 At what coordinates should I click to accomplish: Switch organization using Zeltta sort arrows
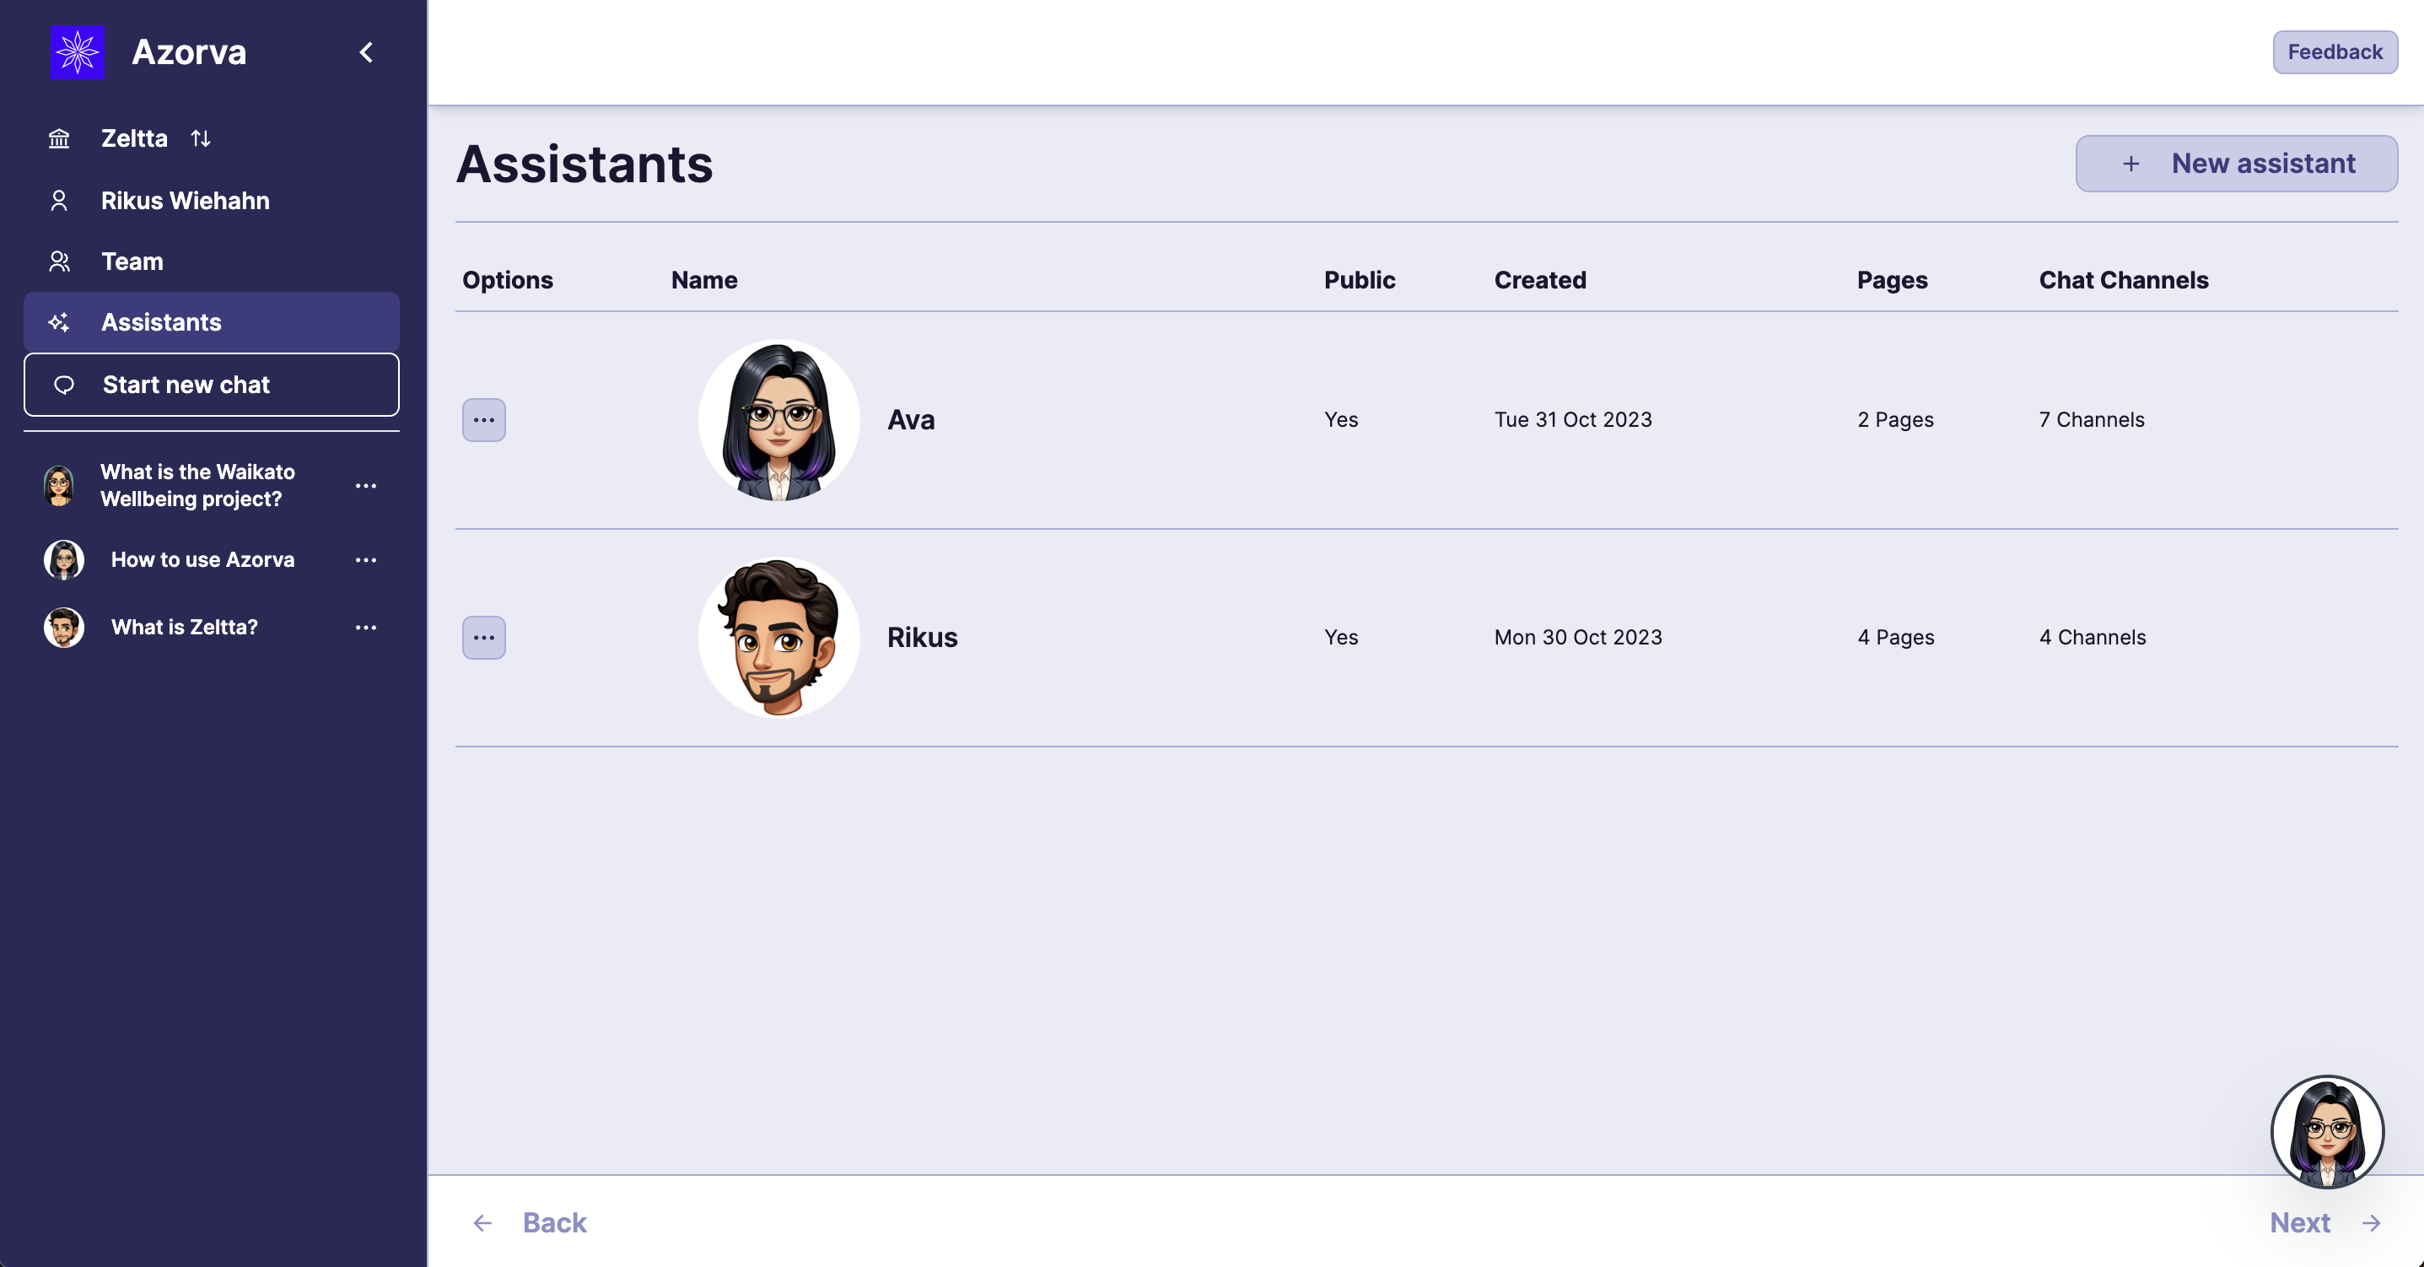point(201,138)
